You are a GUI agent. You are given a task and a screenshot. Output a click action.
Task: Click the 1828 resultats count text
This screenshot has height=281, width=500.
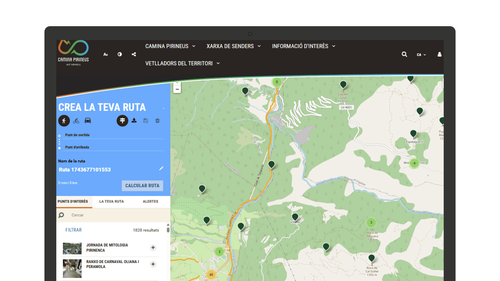click(x=146, y=230)
